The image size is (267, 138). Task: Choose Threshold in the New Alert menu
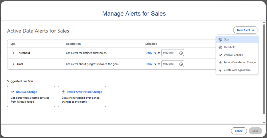(x=237, y=47)
